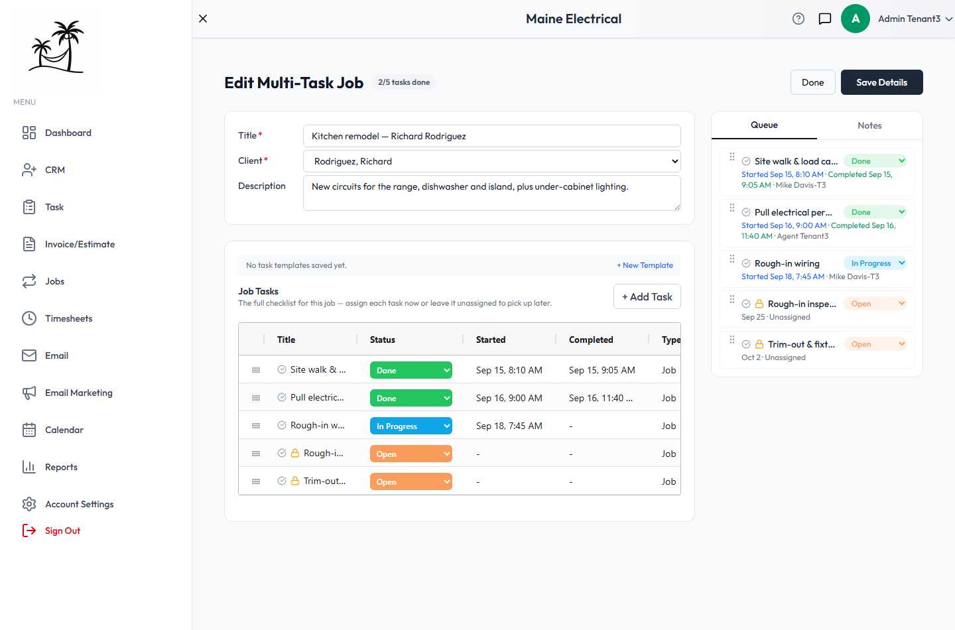Screen dimensions: 955x630
Task: Grab drag handle for Pull electric table row
Action: (256, 398)
